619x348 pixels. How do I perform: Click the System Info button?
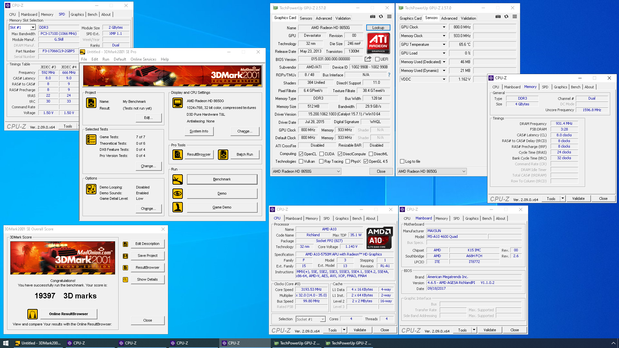199,131
